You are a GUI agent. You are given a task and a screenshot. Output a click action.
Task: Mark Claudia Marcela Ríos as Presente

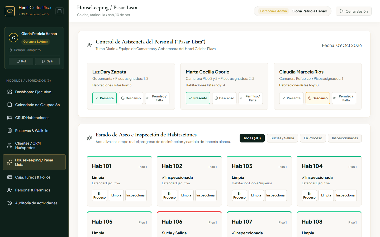point(291,98)
